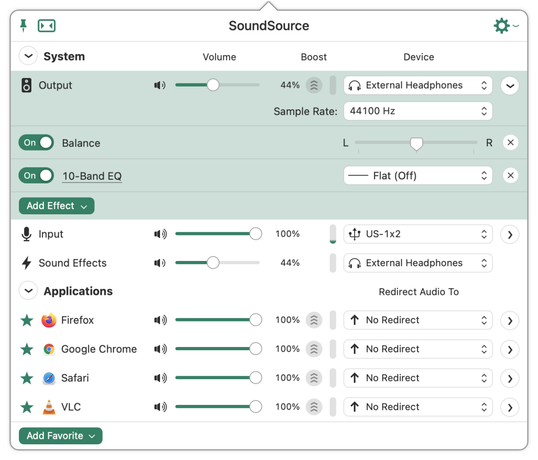Choose an EQ preset from Flat (Off) dropdown
The height and width of the screenshot is (460, 538).
[x=418, y=175]
